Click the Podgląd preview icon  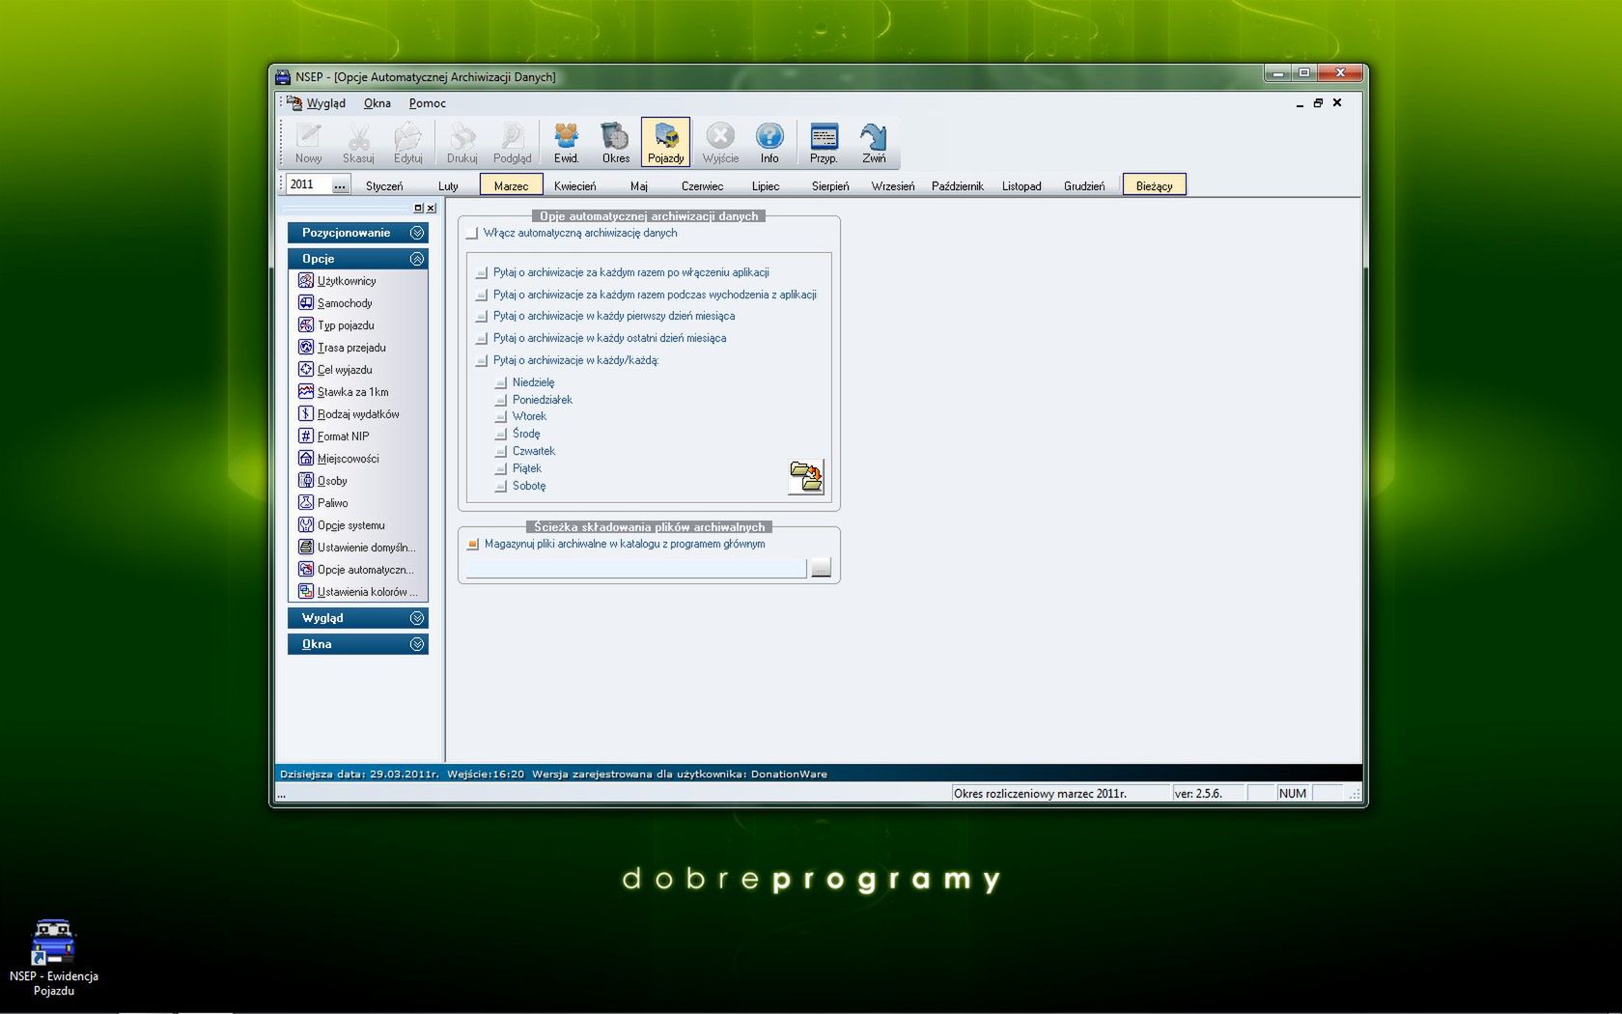coord(513,143)
